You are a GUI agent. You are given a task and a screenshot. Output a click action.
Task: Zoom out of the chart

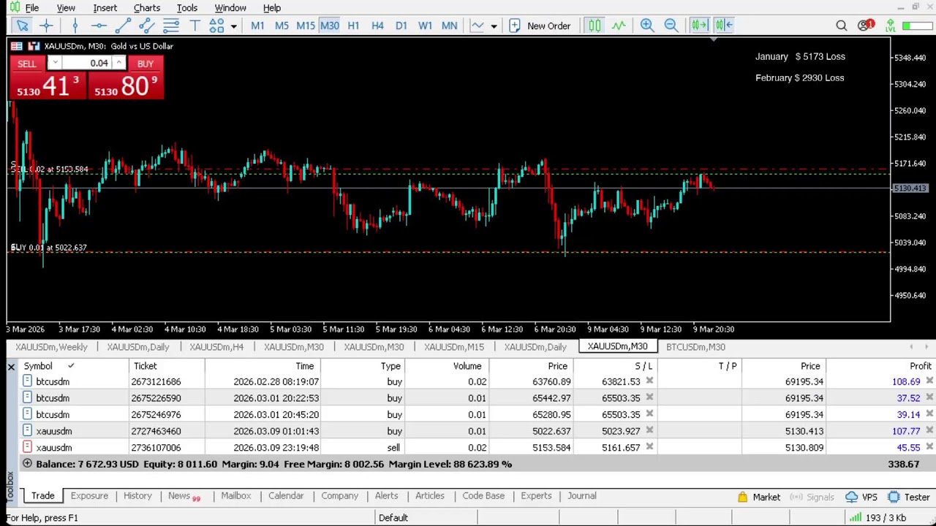[x=671, y=26]
